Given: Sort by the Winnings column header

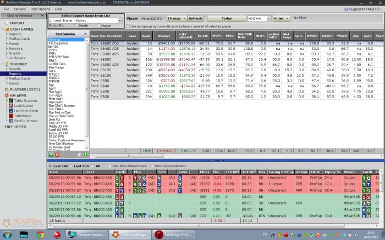Looking at the screenshot, I should point(164,36).
